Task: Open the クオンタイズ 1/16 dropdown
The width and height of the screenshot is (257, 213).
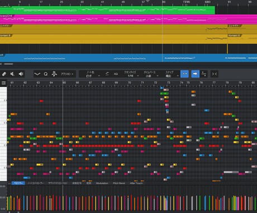Action: click(131, 74)
